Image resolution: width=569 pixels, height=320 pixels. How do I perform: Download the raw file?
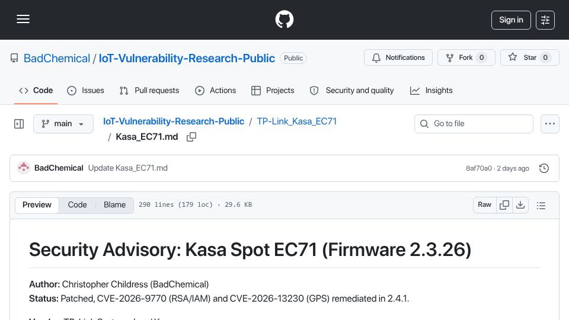520,205
